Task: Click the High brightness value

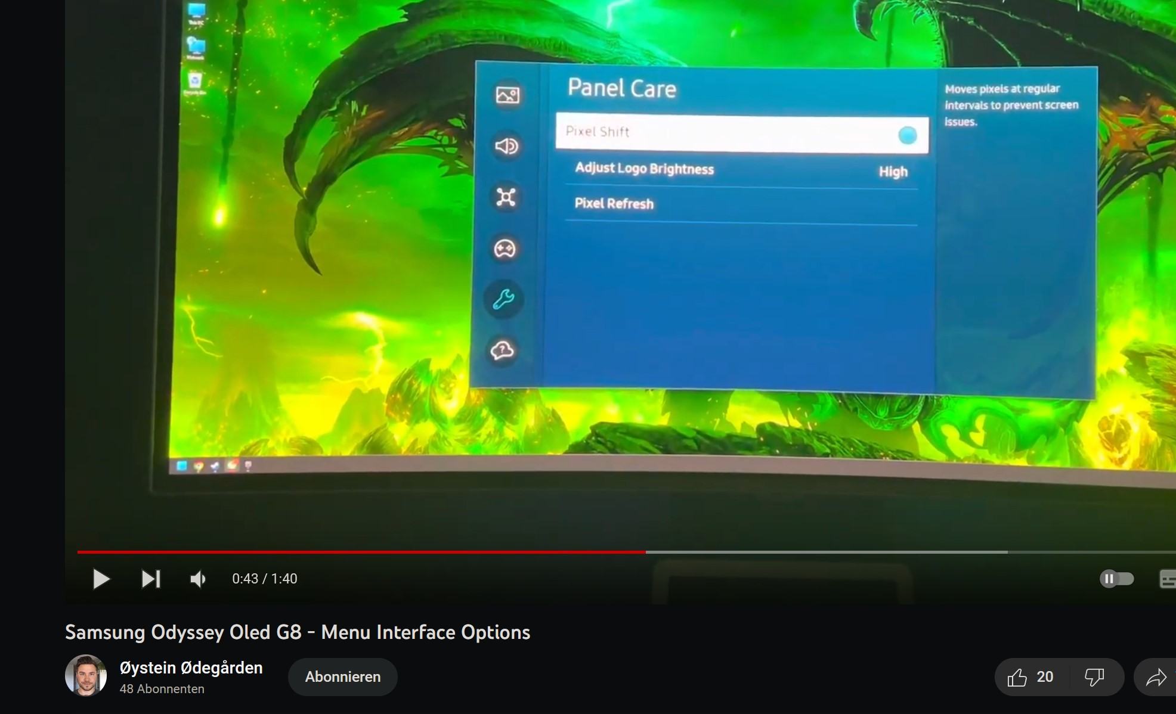Action: [893, 172]
